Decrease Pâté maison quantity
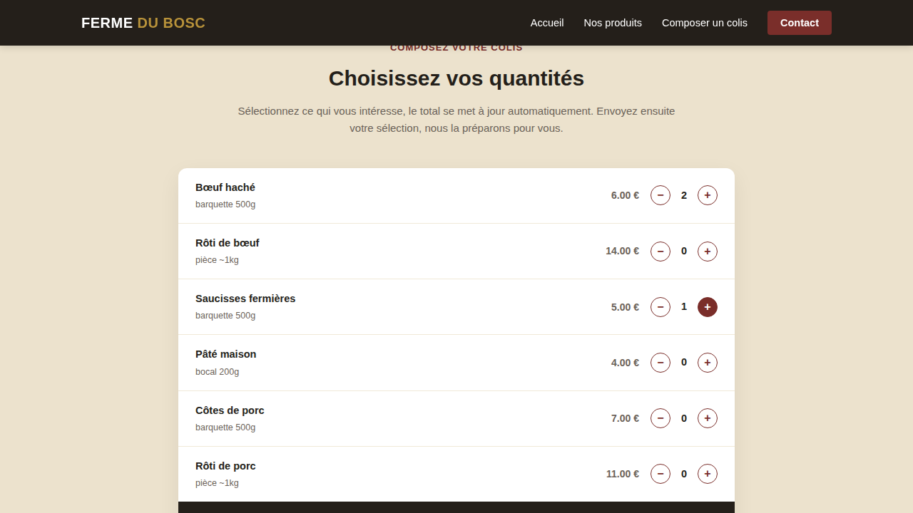Viewport: 913px width, 513px height. pos(660,363)
